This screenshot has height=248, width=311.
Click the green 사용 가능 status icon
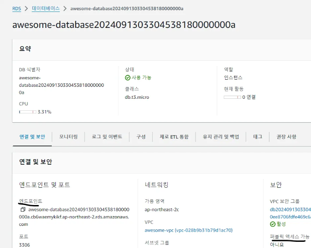coord(127,77)
